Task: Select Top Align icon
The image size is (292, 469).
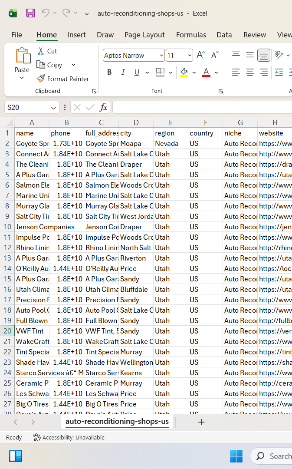Action: pyautogui.click(x=236, y=55)
